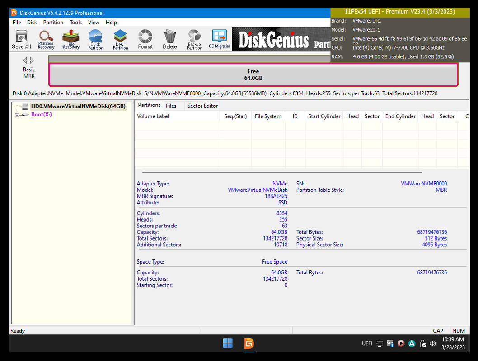This screenshot has width=478, height=361.
Task: Click the Attribute value SSD
Action: click(x=282, y=203)
